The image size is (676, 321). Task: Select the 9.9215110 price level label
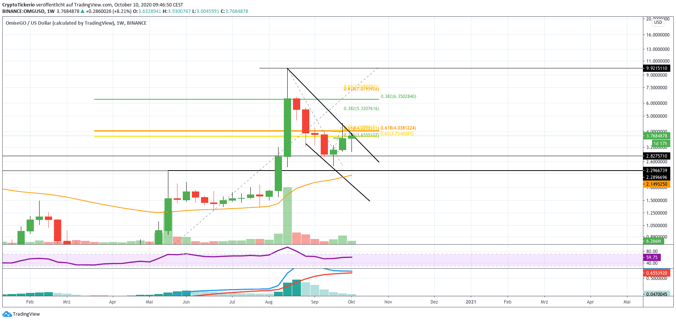(656, 68)
